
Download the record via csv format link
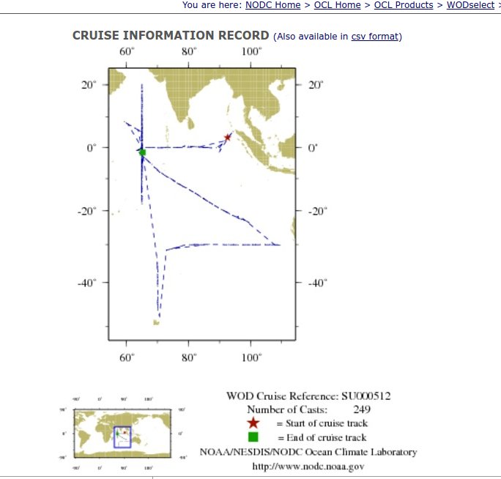click(x=375, y=37)
